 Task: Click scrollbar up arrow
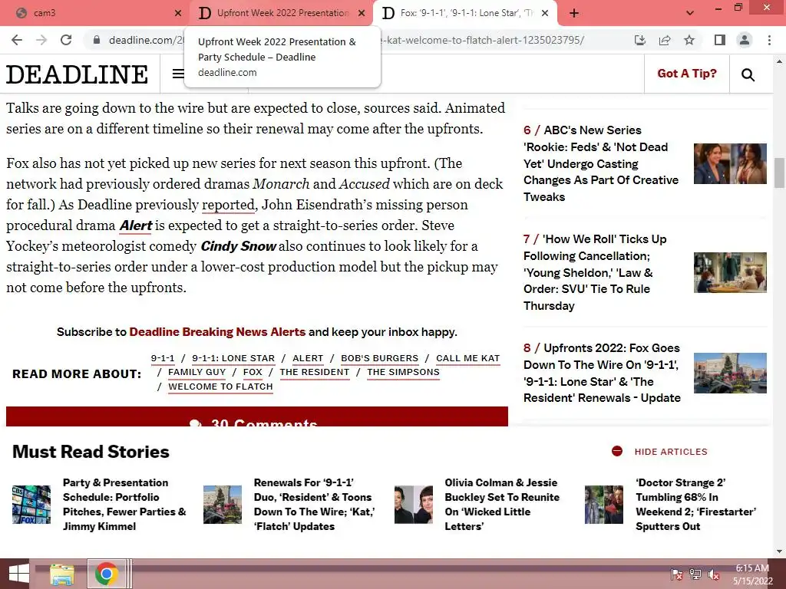pos(779,61)
